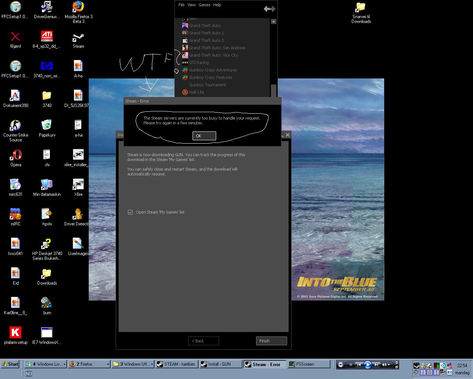This screenshot has height=379, width=473.
Task: Click the media player Play button
Action: click(x=367, y=365)
